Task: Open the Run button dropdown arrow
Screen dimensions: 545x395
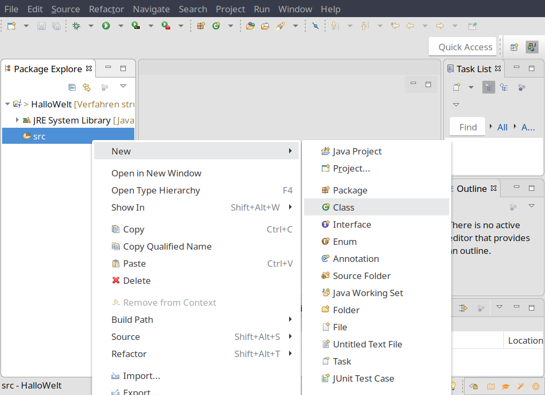Action: 120,26
